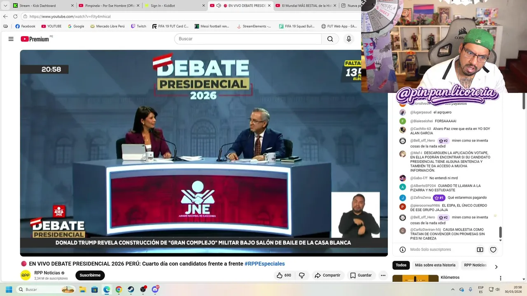Start voice search with the microphone

click(x=349, y=39)
